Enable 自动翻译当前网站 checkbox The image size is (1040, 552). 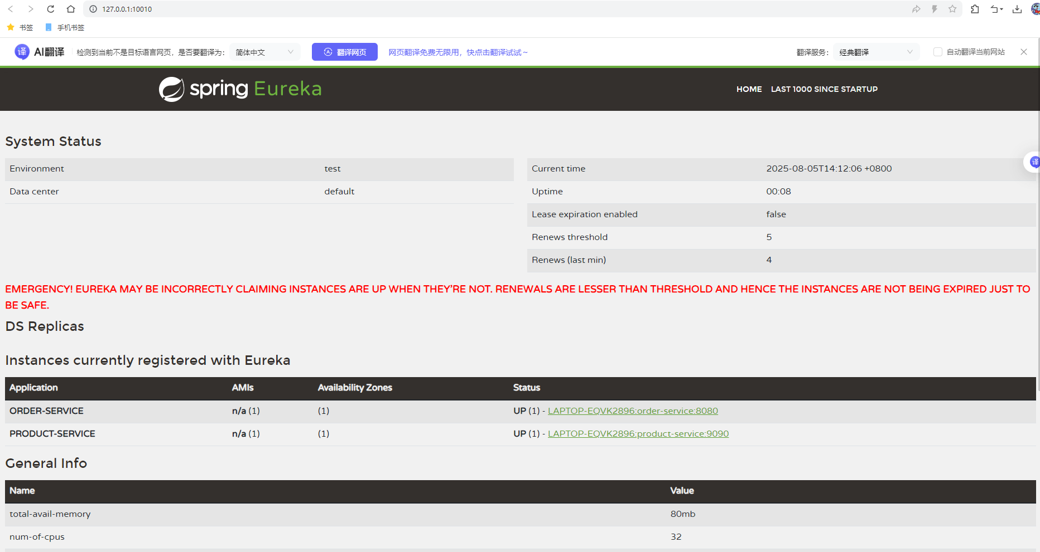(938, 52)
